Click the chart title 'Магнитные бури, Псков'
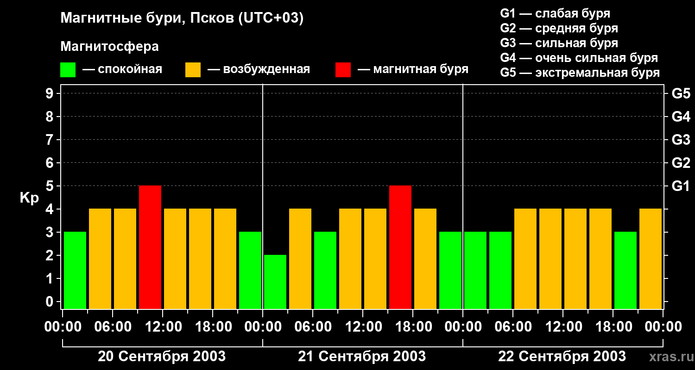 click(182, 18)
